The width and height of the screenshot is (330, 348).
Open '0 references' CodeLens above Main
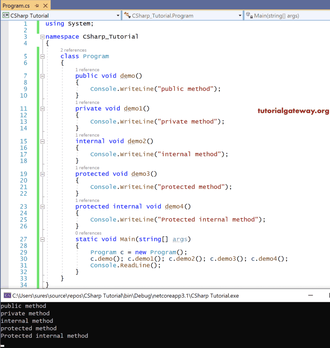(88, 233)
